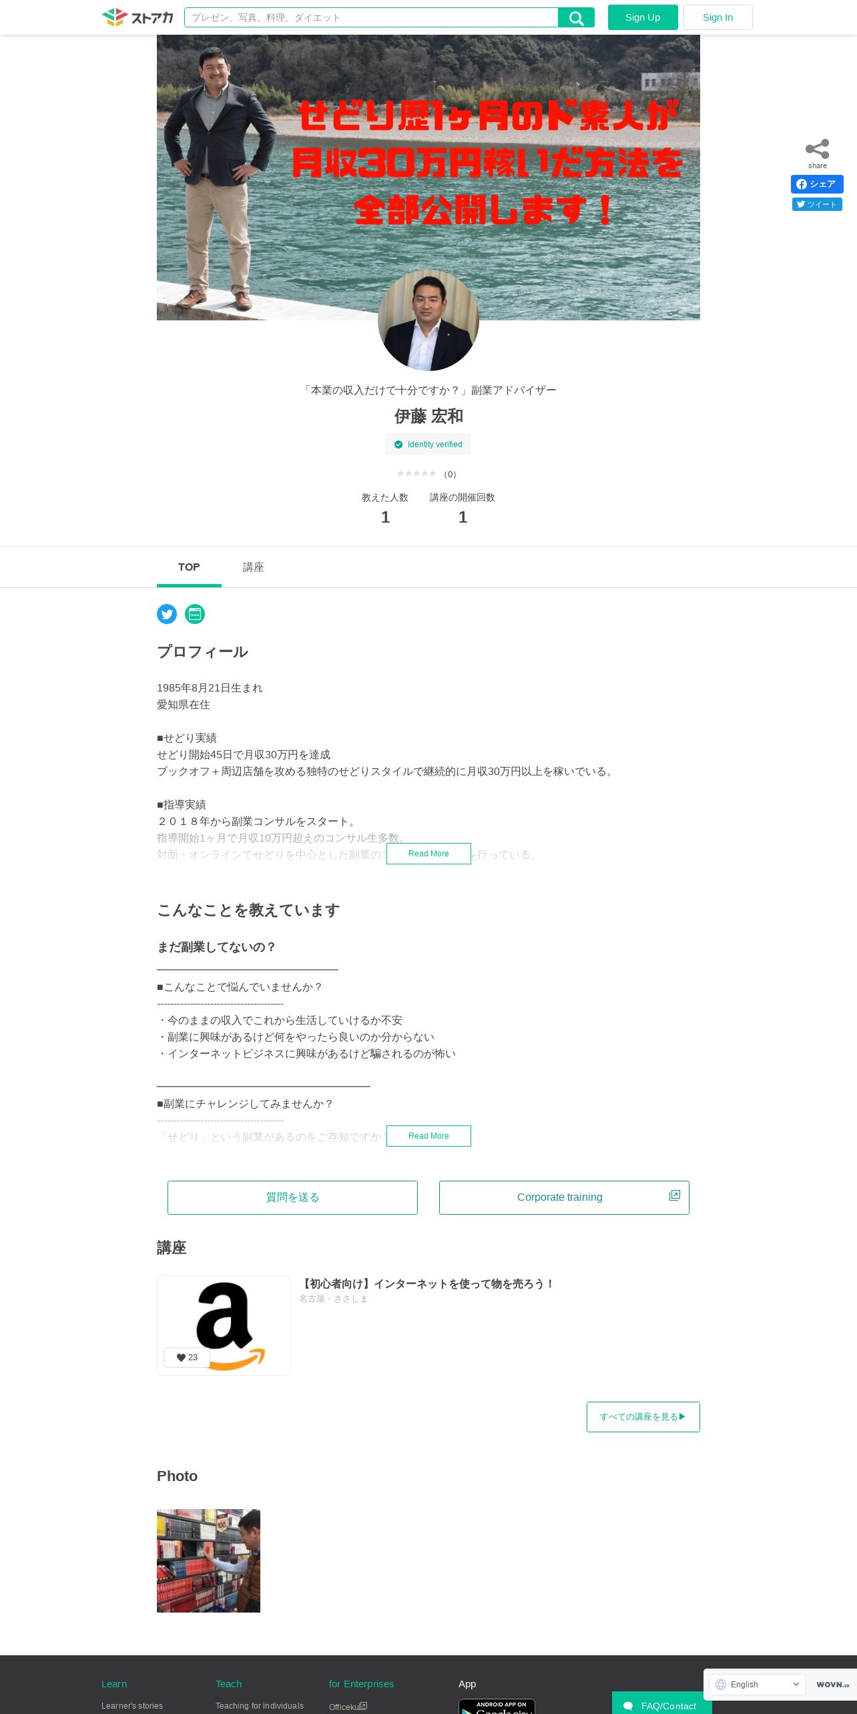Click the 名古屋・ささしま location text

tap(333, 1299)
